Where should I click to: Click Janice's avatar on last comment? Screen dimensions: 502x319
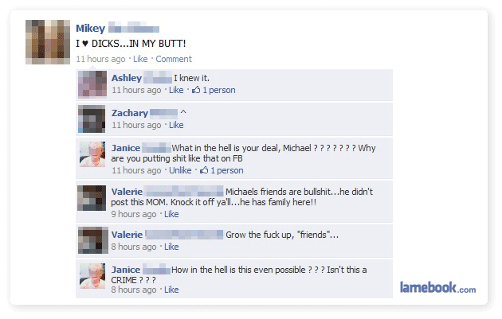[92, 276]
